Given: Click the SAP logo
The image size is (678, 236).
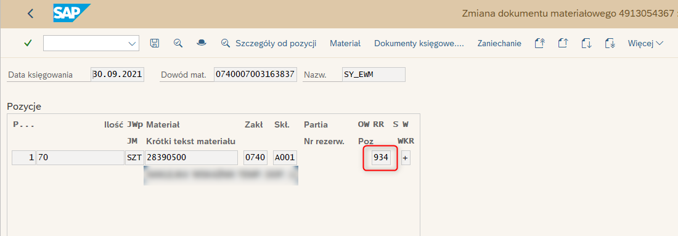Looking at the screenshot, I should 71,14.
